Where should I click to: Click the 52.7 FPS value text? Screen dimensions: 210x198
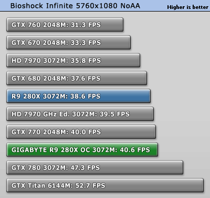tap(90, 185)
